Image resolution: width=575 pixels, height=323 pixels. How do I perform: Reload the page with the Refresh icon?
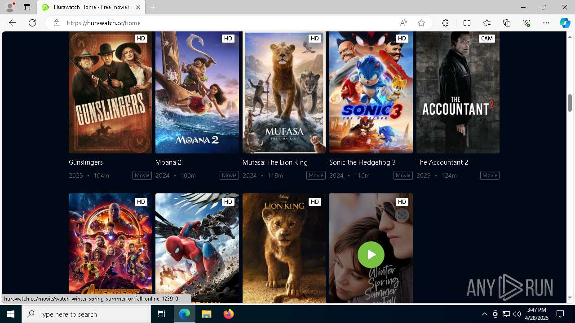pos(32,23)
